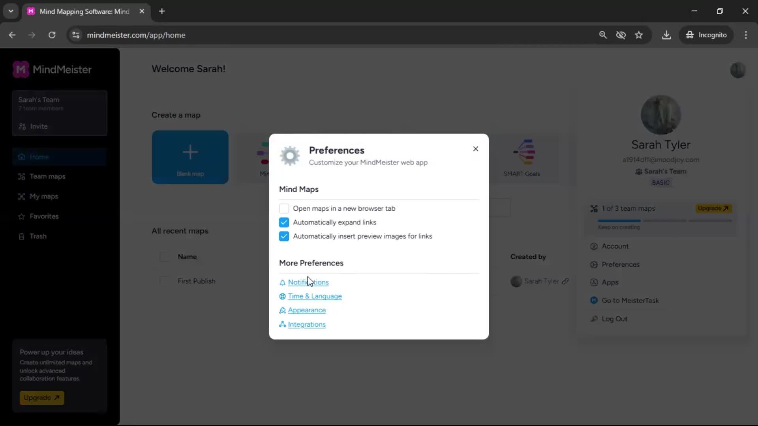Open a new browser tab
This screenshot has width=758, height=426.
[162, 11]
